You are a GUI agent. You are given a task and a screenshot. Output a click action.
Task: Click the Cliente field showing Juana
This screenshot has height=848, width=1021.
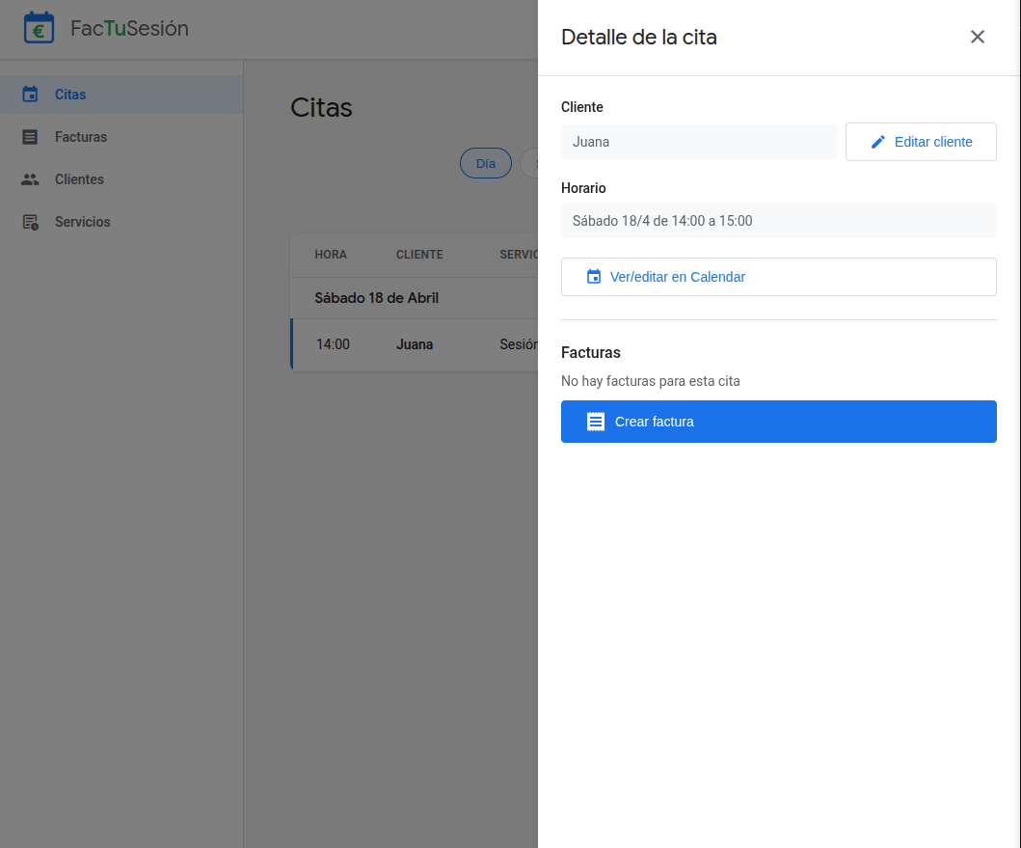pyautogui.click(x=698, y=142)
